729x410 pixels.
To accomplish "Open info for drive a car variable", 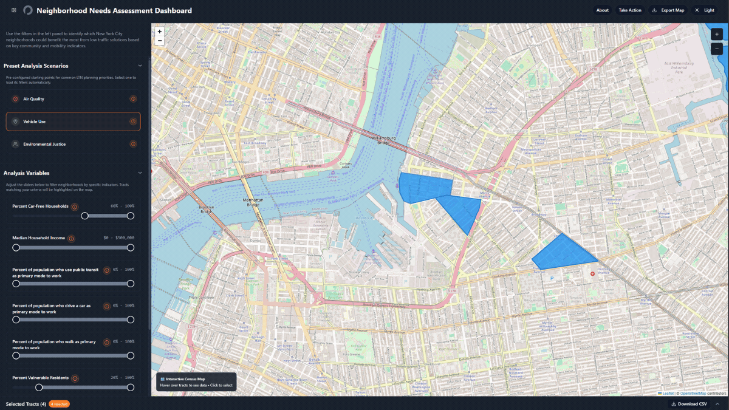I will (x=106, y=306).
